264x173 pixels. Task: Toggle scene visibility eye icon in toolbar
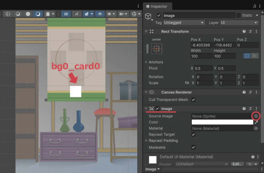pyautogui.click(x=100, y=14)
